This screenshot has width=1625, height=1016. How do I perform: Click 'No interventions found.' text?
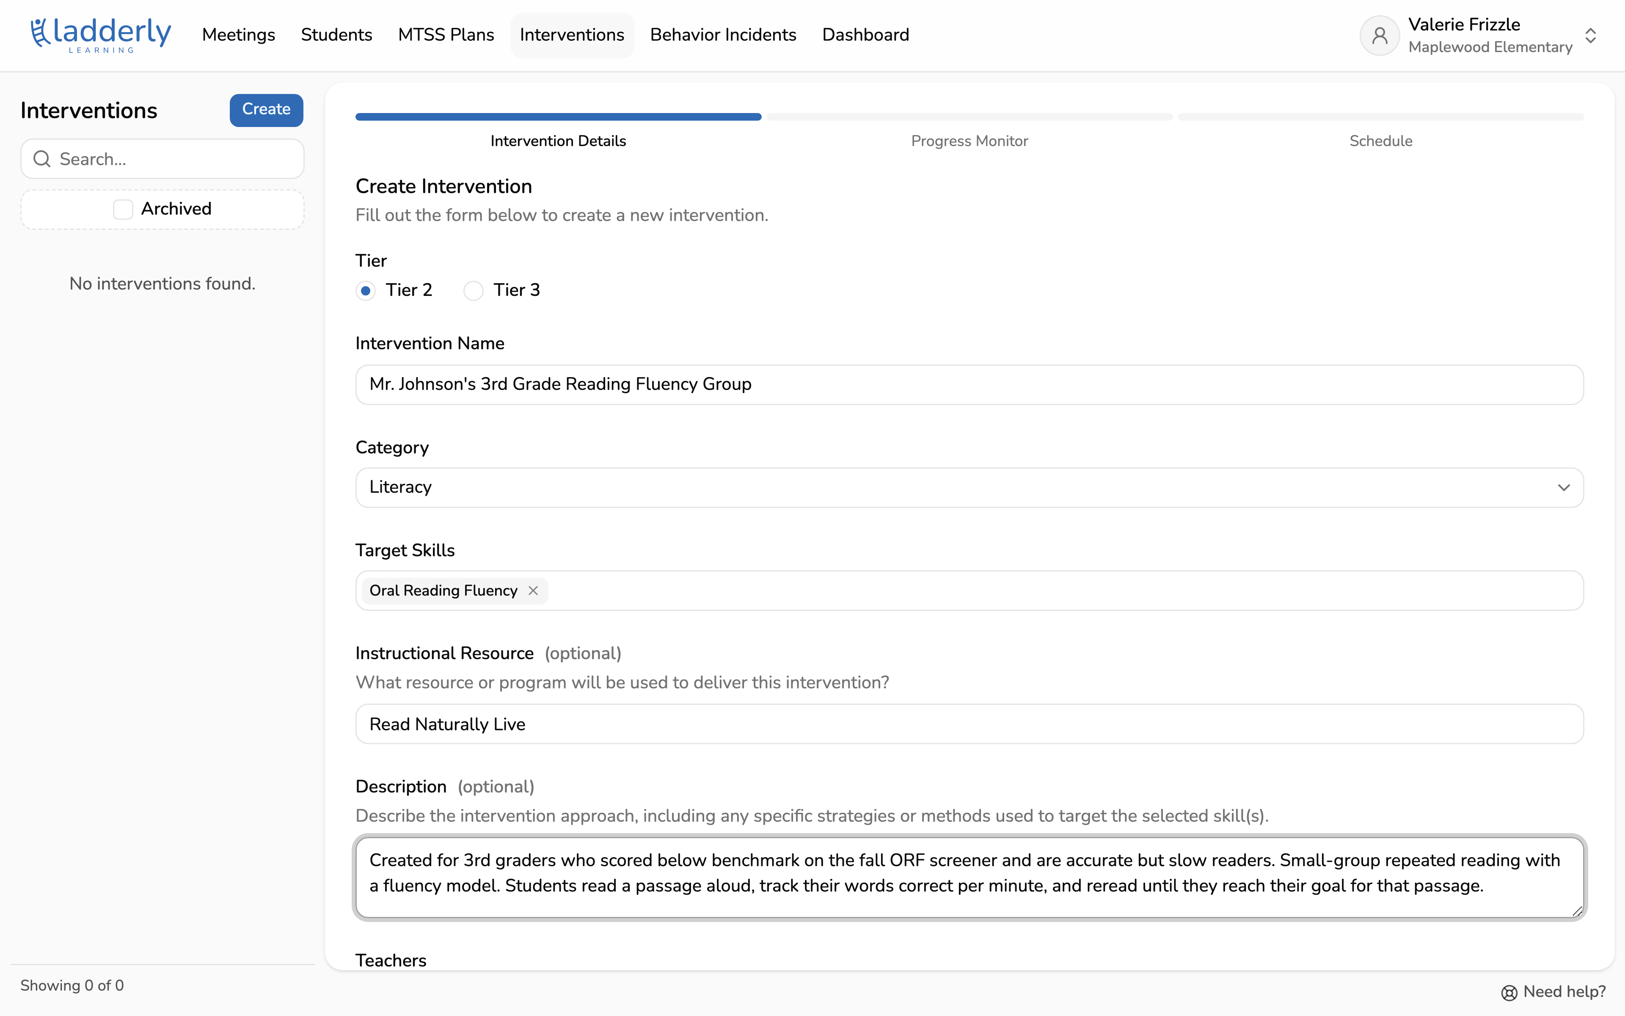[162, 284]
